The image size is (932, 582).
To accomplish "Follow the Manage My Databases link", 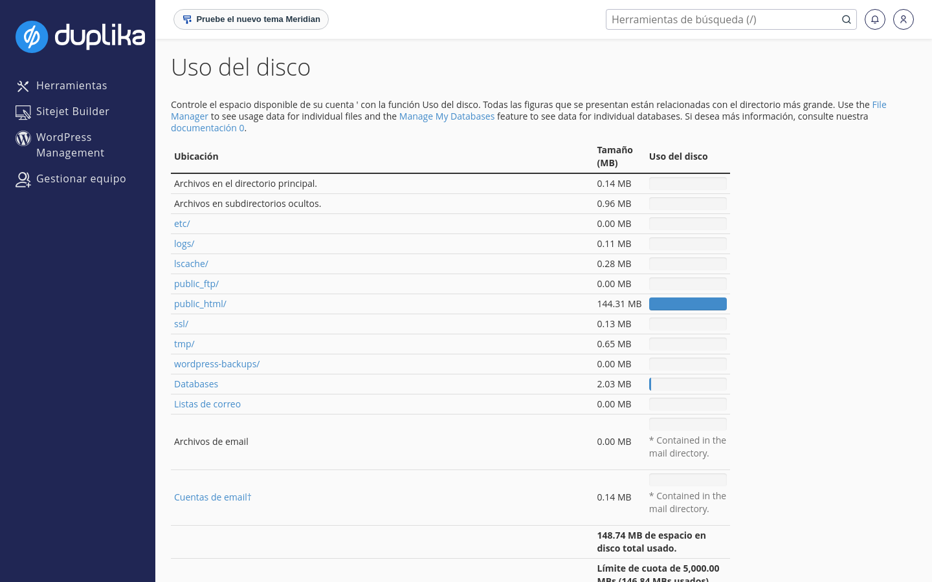I will pyautogui.click(x=447, y=116).
